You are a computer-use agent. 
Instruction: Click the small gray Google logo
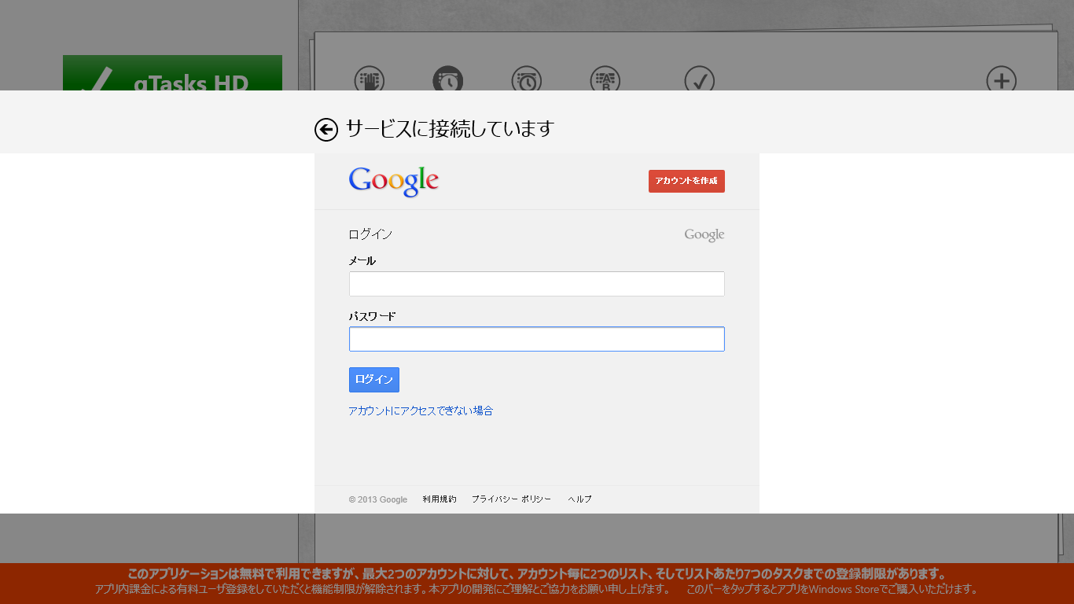[x=704, y=235]
